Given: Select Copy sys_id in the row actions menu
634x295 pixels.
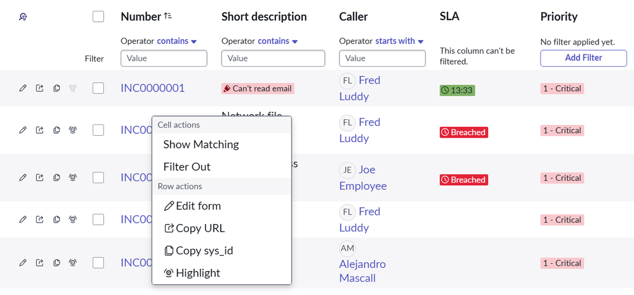Looking at the screenshot, I should [221, 251].
